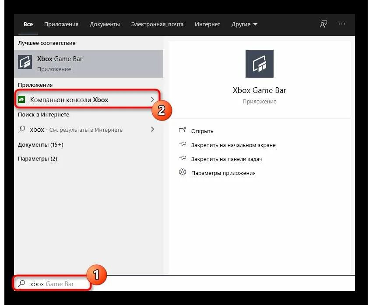Click the feedback person icon
The height and width of the screenshot is (305, 369).
pos(323,24)
